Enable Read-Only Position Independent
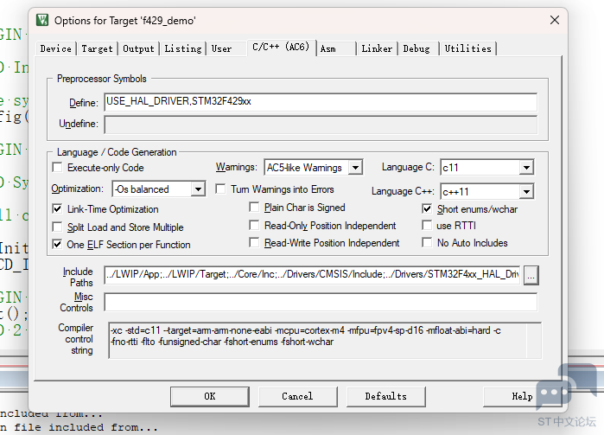The height and width of the screenshot is (435, 604). click(254, 225)
